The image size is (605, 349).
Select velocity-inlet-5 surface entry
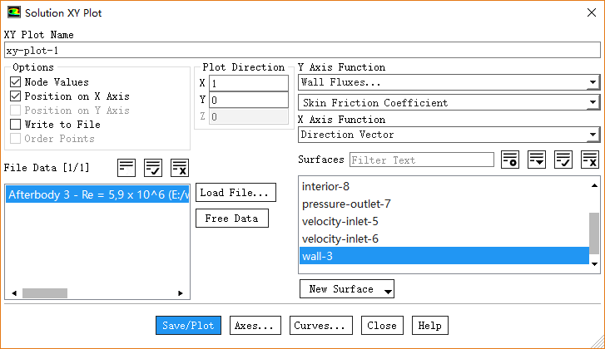coord(340,221)
